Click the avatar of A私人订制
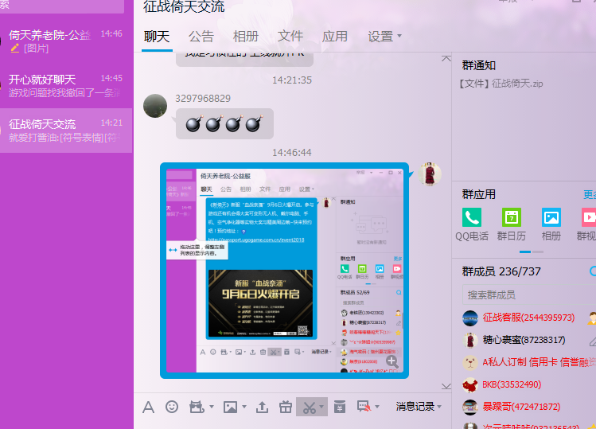596x429 pixels. click(470, 362)
